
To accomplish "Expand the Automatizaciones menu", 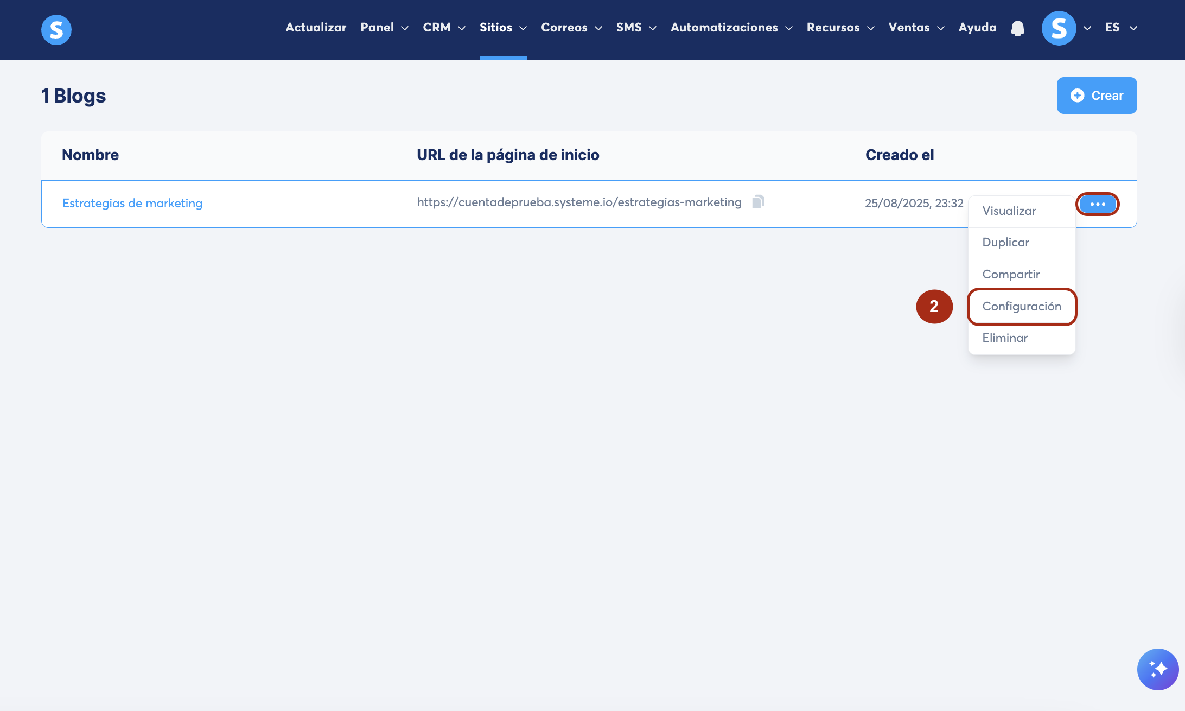I will [x=731, y=28].
